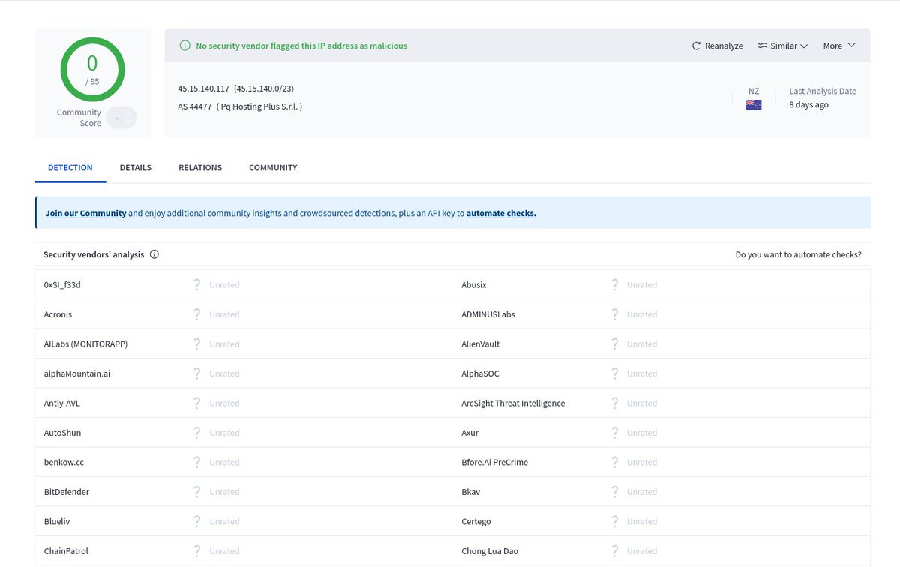
Task: Click the question mark icon for 0xSI_f33d
Action: pos(197,284)
